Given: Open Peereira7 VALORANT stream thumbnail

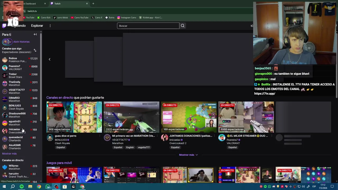Looking at the screenshot, I should click(246, 117).
